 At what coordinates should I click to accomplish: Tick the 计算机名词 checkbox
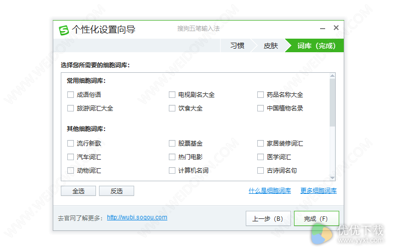click(172, 171)
